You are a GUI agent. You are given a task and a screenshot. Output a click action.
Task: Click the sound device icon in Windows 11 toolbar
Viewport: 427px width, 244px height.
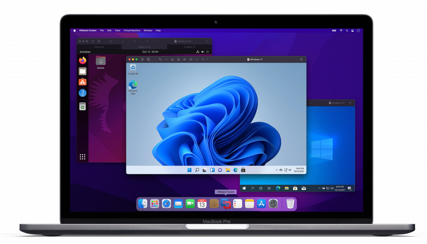(184, 60)
